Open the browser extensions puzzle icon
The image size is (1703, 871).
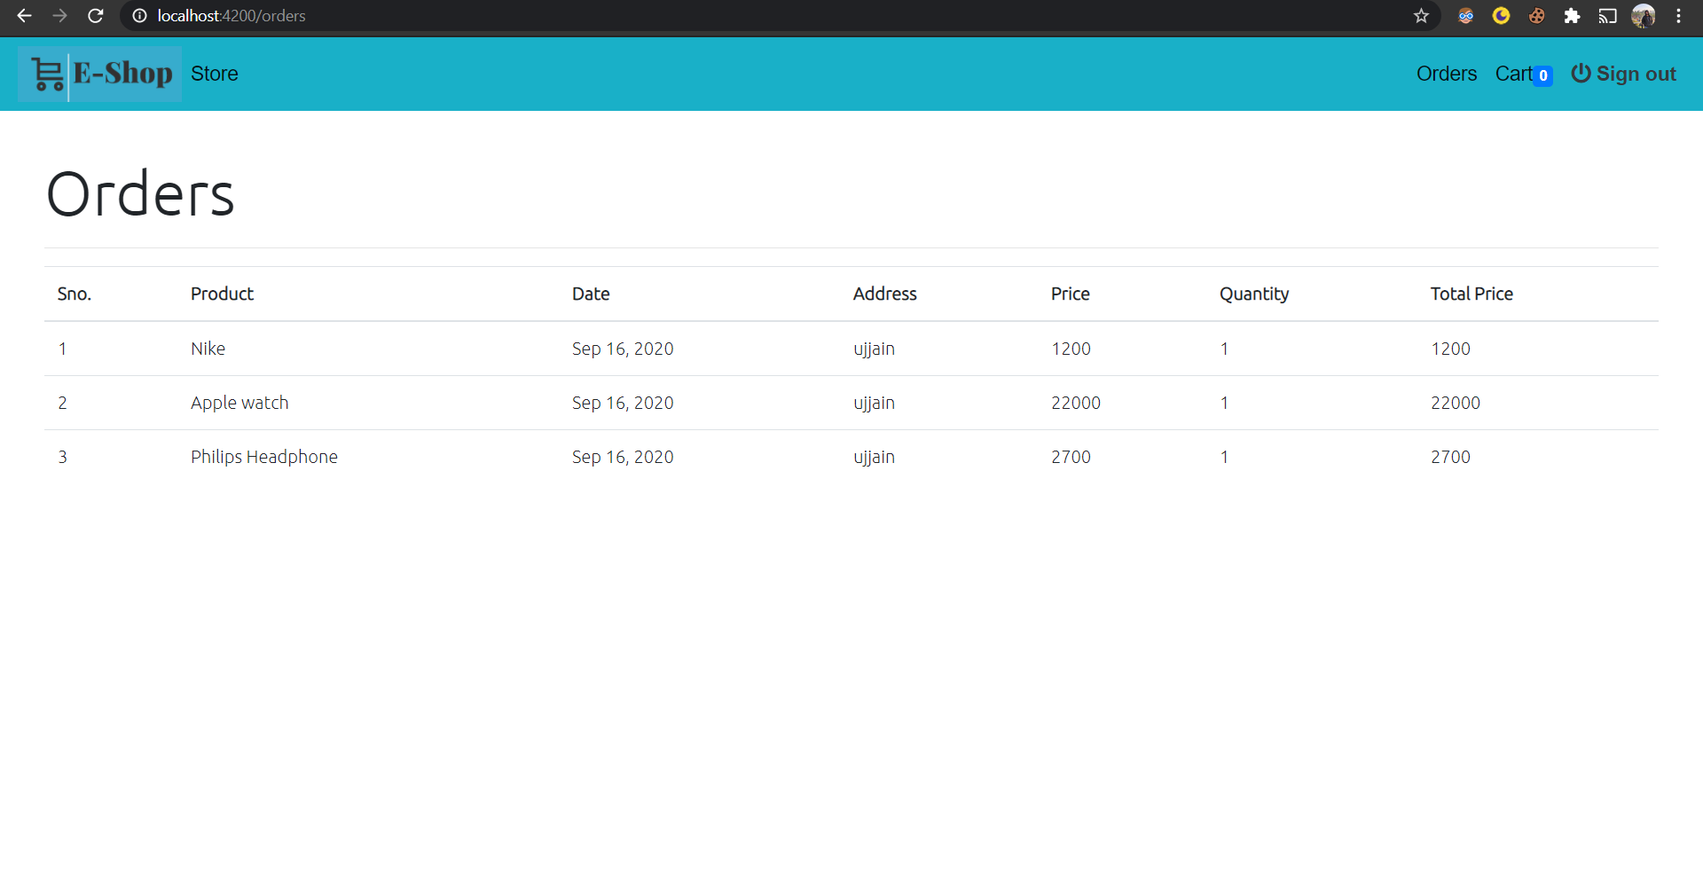click(1573, 16)
